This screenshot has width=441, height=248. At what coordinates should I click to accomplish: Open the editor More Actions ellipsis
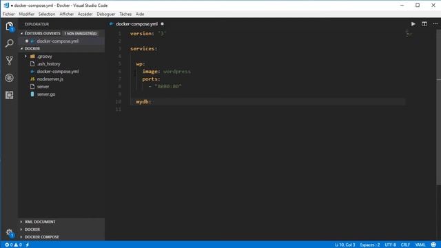(x=435, y=24)
